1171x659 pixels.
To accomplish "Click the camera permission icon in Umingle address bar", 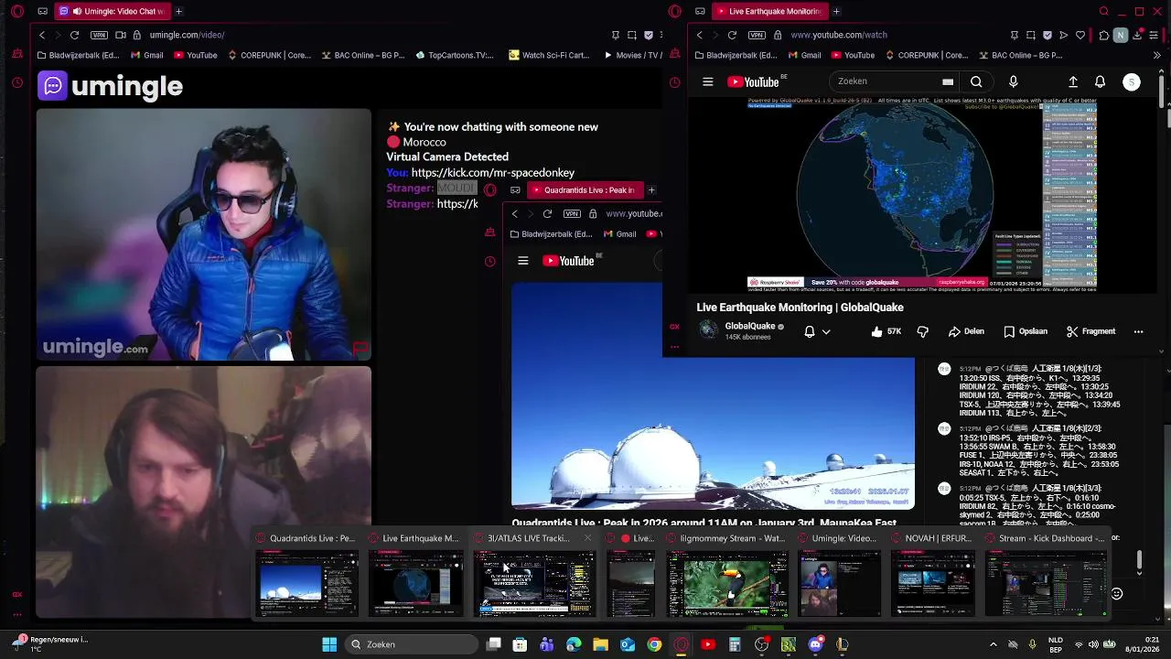I will (120, 35).
